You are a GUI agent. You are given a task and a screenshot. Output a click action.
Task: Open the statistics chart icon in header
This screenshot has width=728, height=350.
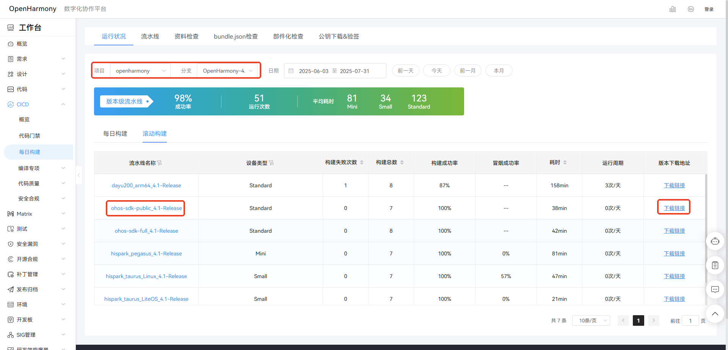point(673,9)
